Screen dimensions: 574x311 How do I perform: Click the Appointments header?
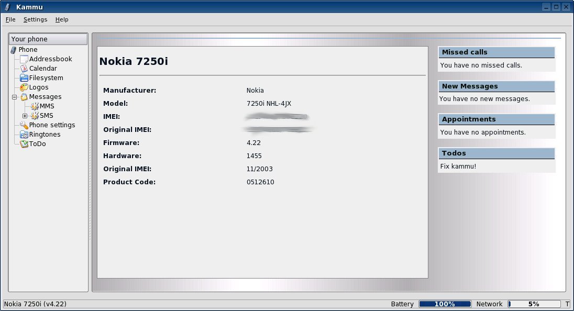(496, 119)
